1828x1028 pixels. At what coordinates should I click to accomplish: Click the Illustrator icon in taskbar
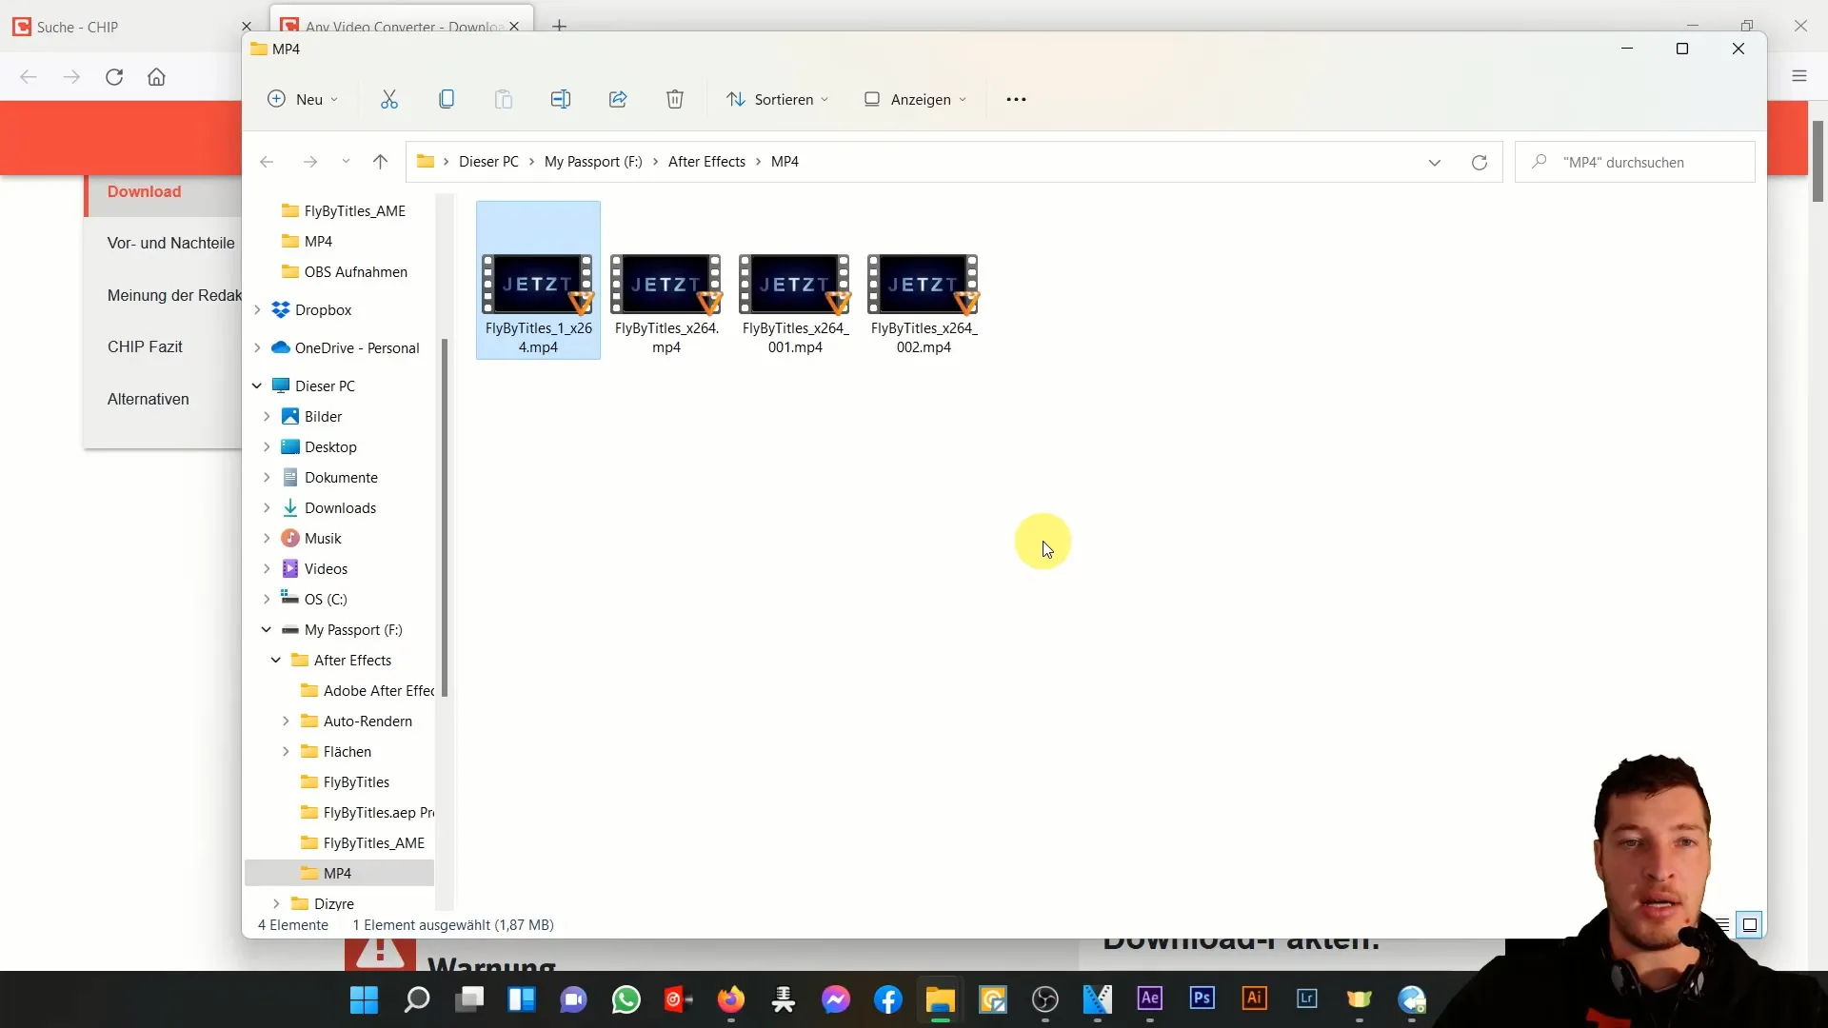[1253, 999]
